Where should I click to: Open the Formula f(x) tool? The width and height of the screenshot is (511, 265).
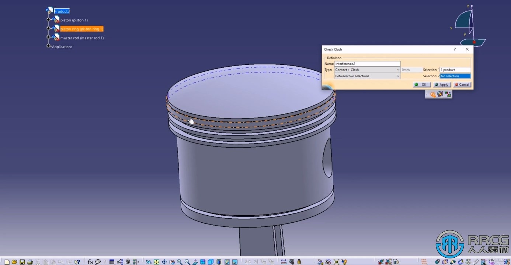click(90, 262)
